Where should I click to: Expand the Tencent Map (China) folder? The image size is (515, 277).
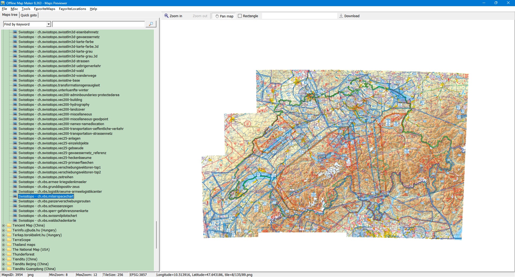point(3,225)
